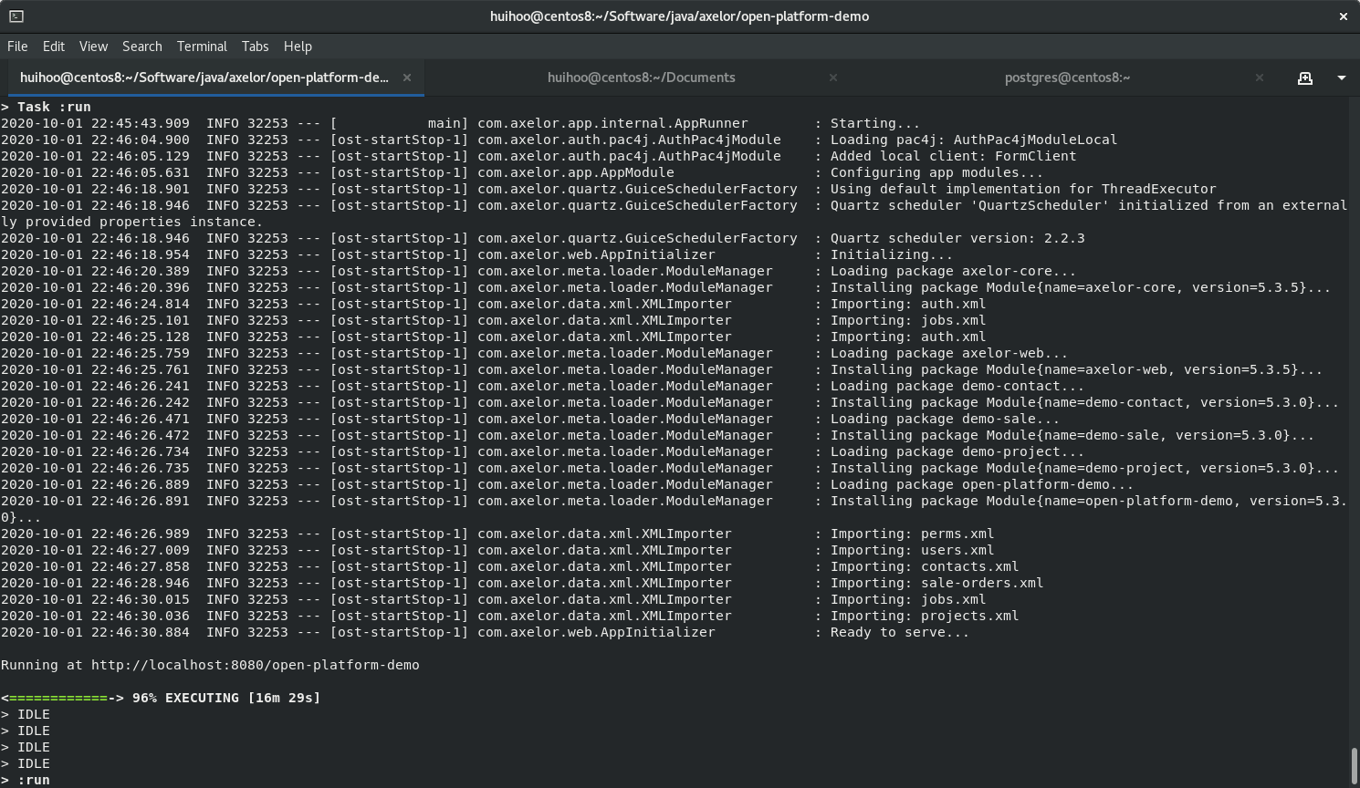Open the View menu
1360x788 pixels.
[x=93, y=47]
